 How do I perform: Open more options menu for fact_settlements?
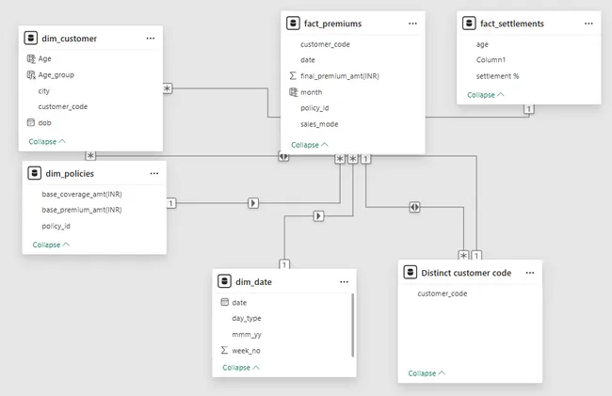[x=588, y=24]
